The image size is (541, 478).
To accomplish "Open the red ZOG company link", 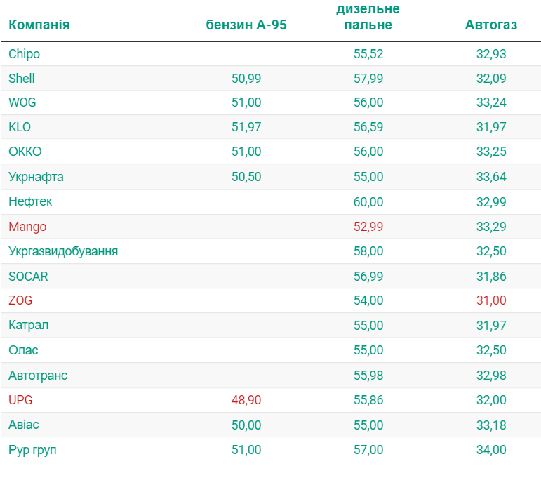I will [x=20, y=300].
